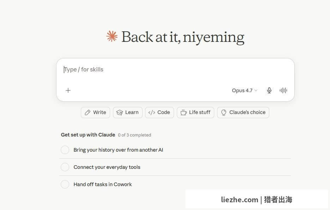The width and height of the screenshot is (330, 210).
Task: Click the plus attachment icon in the prompt box
Action: [68, 90]
